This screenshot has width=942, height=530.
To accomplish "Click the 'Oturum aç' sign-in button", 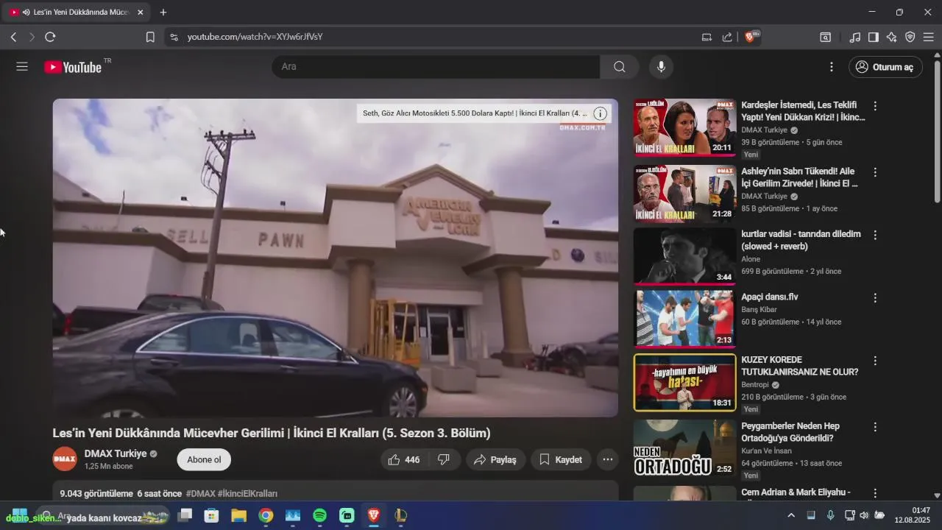I will (885, 67).
